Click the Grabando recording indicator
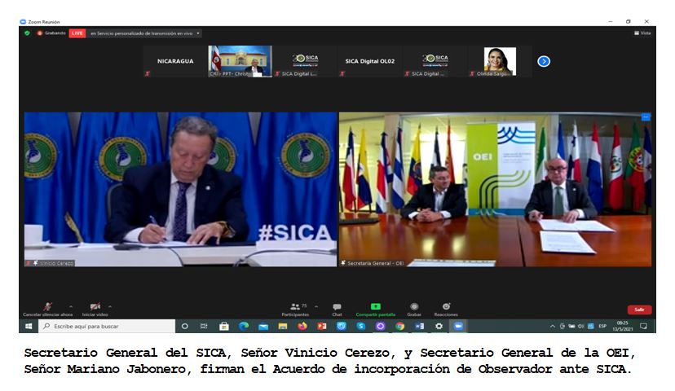 coord(51,33)
